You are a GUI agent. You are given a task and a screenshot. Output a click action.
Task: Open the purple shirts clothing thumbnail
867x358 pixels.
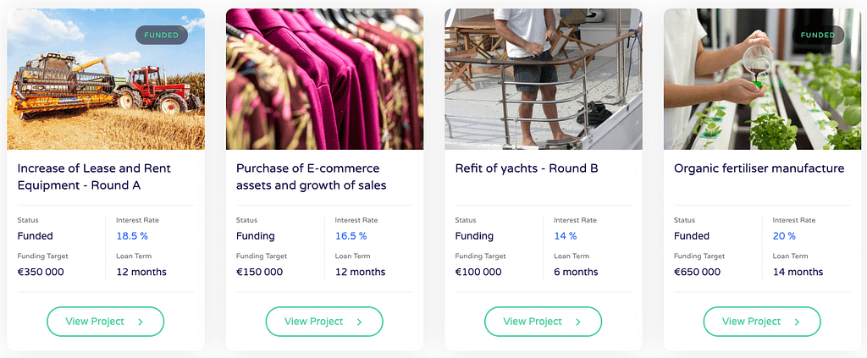(324, 79)
